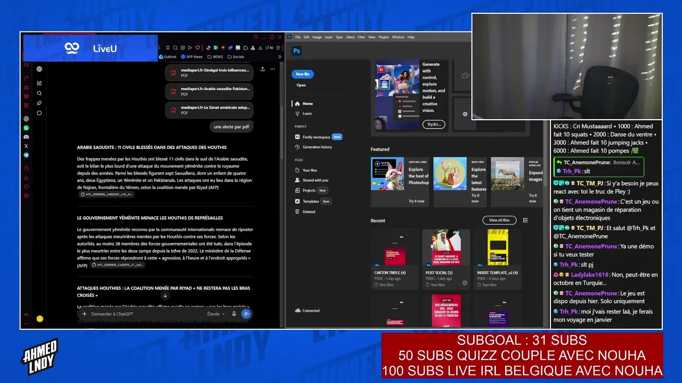Open WhatsApp from the browser sidebar

[x=26, y=128]
